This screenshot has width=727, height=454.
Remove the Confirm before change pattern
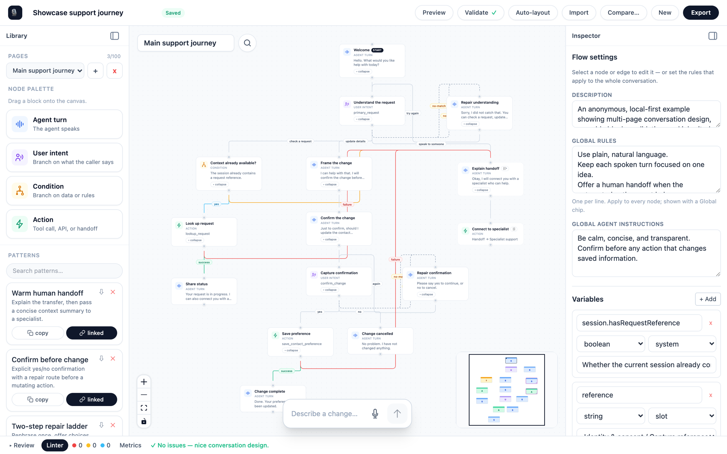[x=113, y=358]
